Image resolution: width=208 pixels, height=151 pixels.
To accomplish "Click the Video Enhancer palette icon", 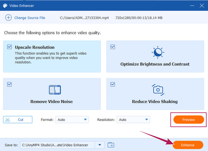I will coord(5,6).
